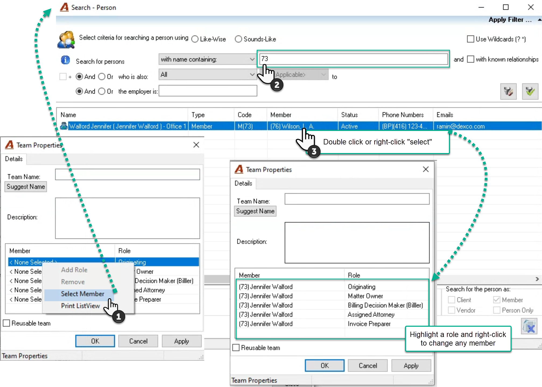Open Details tab in left Team Properties
This screenshot has width=542, height=387.
click(x=14, y=159)
